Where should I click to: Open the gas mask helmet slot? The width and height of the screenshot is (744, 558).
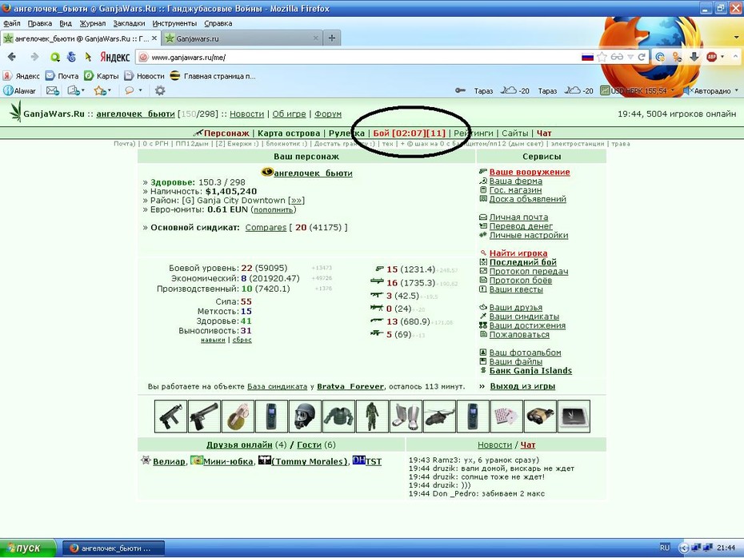(x=305, y=417)
